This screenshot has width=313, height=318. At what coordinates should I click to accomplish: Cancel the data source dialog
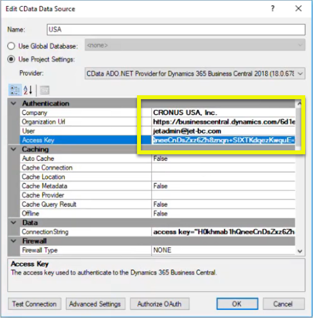click(283, 304)
